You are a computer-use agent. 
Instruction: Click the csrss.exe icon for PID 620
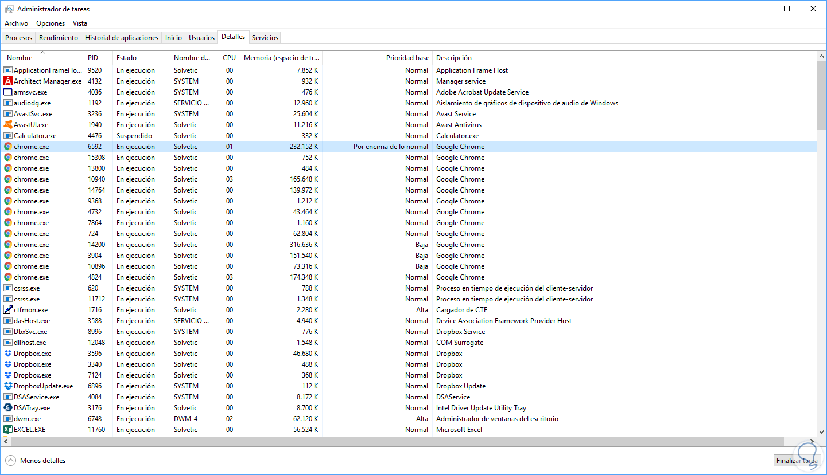pyautogui.click(x=8, y=288)
